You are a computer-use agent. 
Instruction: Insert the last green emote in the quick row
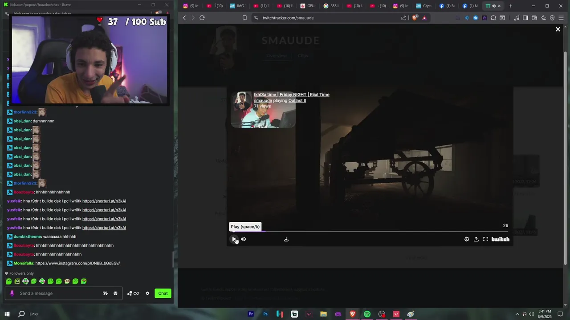coord(84,281)
